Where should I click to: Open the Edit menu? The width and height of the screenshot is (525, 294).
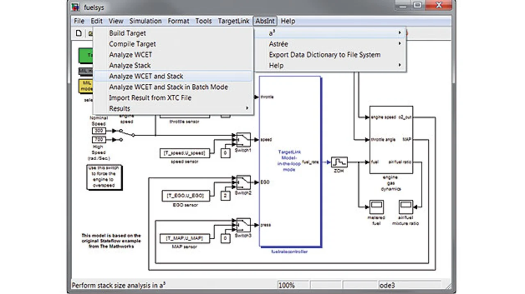(x=97, y=21)
